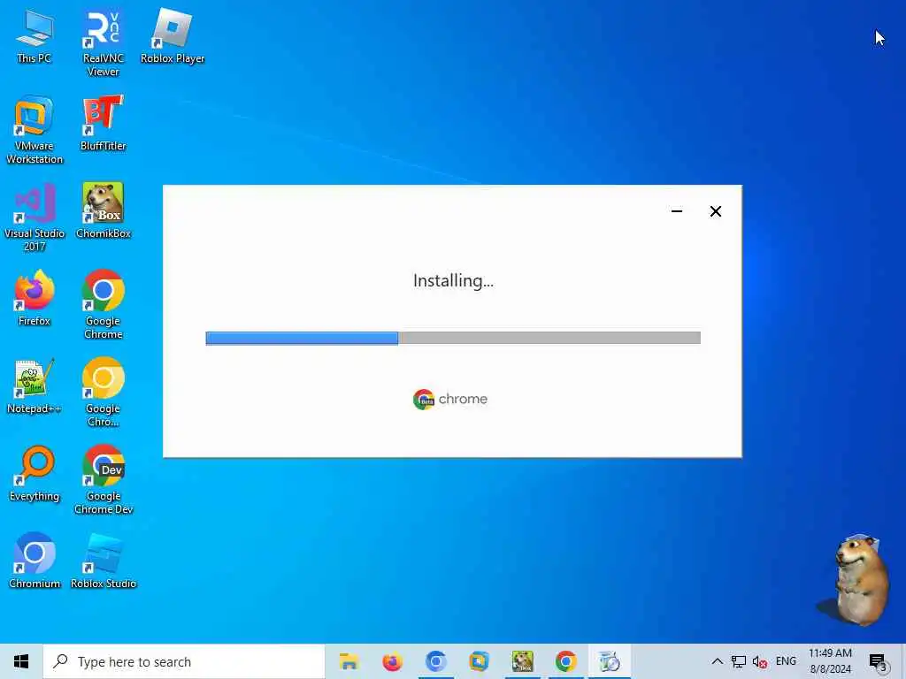Open the VMware taskbar icon

(479, 661)
